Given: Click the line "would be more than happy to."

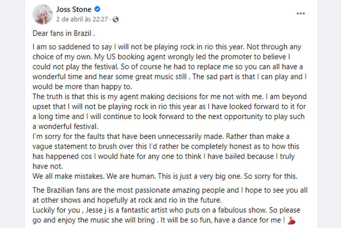Looking at the screenshot, I should pos(82,86).
